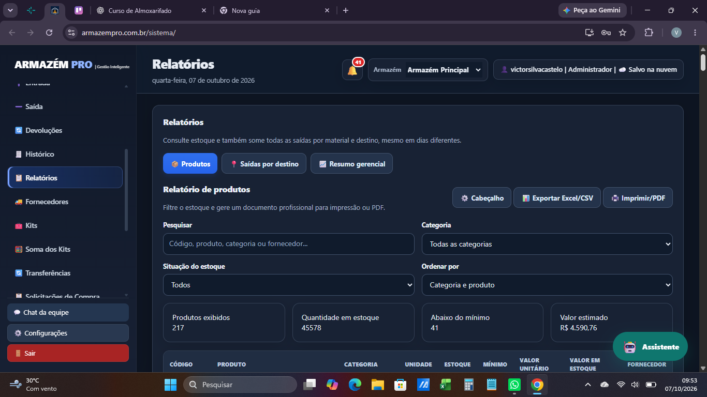Go to Devoluções in the sidebar
The height and width of the screenshot is (397, 707).
(65, 130)
